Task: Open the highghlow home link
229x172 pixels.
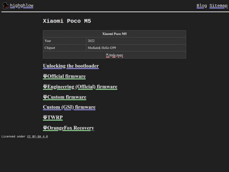Action: click(x=22, y=6)
